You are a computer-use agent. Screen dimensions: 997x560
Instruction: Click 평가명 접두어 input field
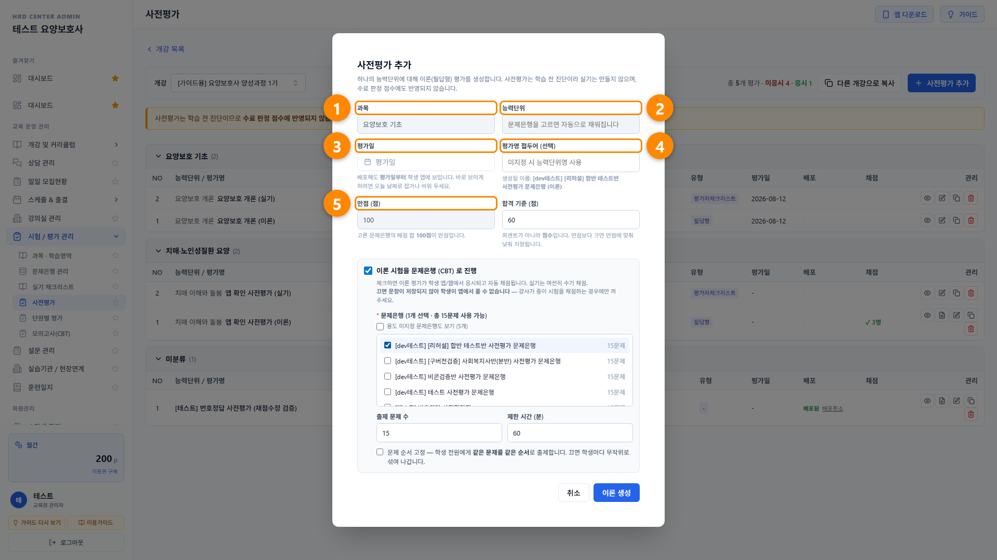[x=571, y=162]
